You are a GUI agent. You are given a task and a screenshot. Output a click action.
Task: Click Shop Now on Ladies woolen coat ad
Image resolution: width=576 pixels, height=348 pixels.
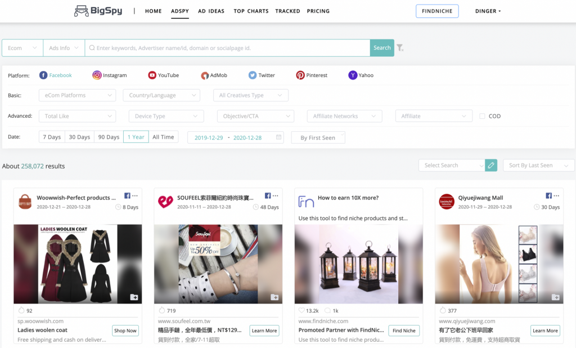pyautogui.click(x=125, y=331)
